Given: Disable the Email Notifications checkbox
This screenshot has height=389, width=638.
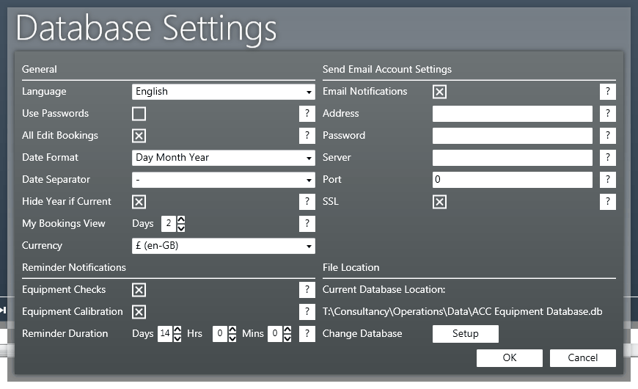Looking at the screenshot, I should pyautogui.click(x=439, y=92).
